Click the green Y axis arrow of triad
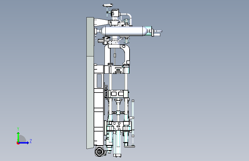249x161 pixels. point(18,137)
